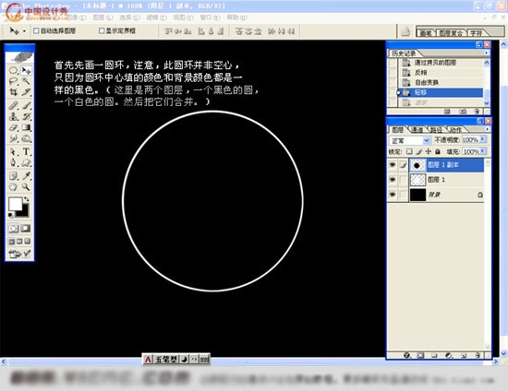
Task: Select the Eyedropper tool
Action: (26, 176)
